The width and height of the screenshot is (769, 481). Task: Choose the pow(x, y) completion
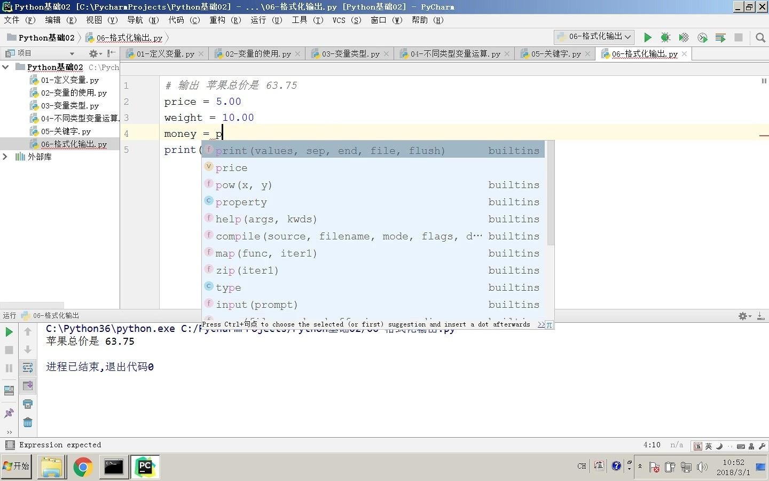point(373,185)
